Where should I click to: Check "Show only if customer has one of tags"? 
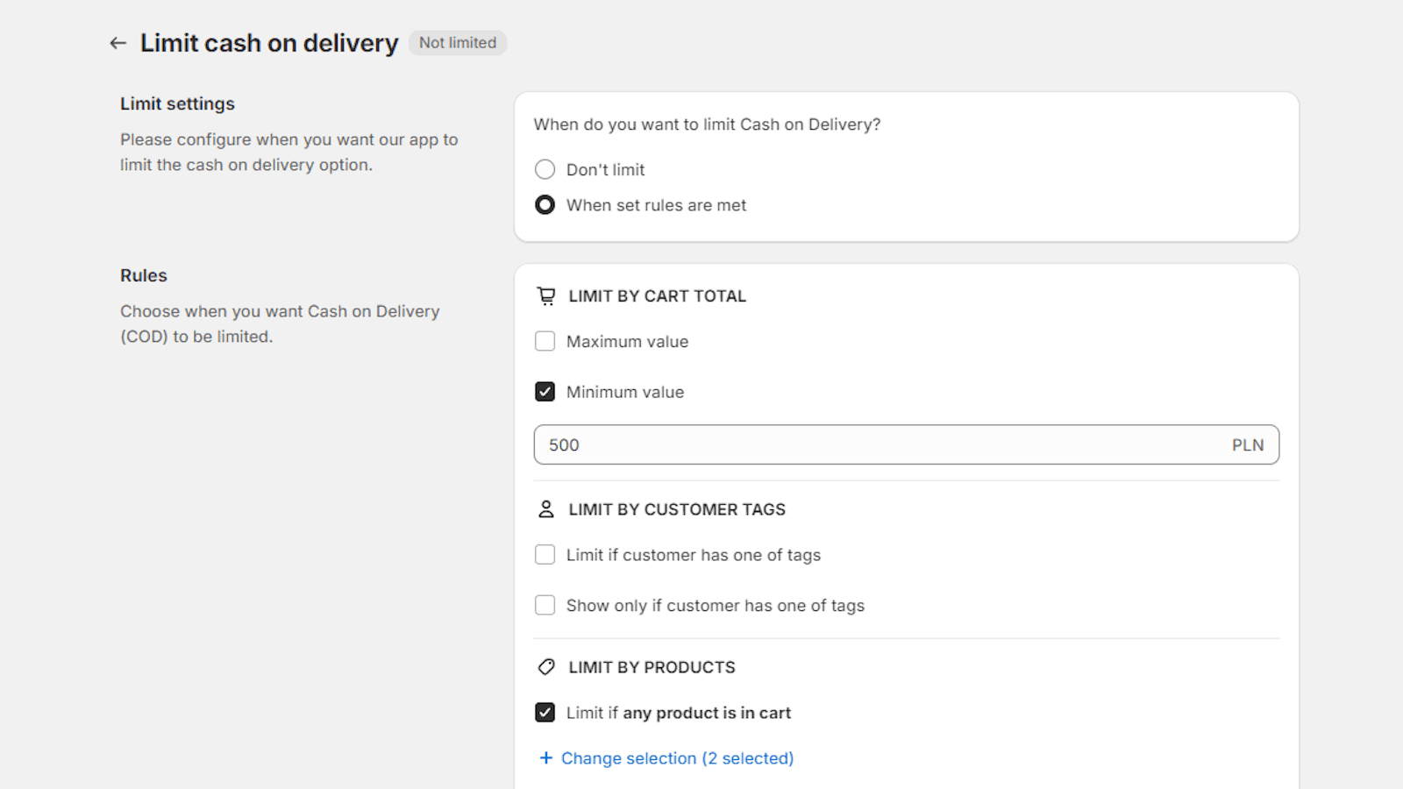(545, 606)
